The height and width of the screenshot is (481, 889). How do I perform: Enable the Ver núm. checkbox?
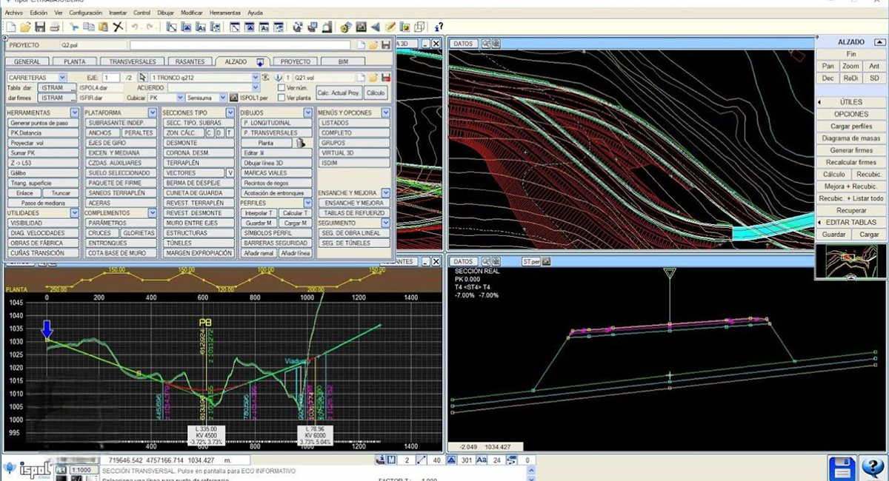coord(282,87)
